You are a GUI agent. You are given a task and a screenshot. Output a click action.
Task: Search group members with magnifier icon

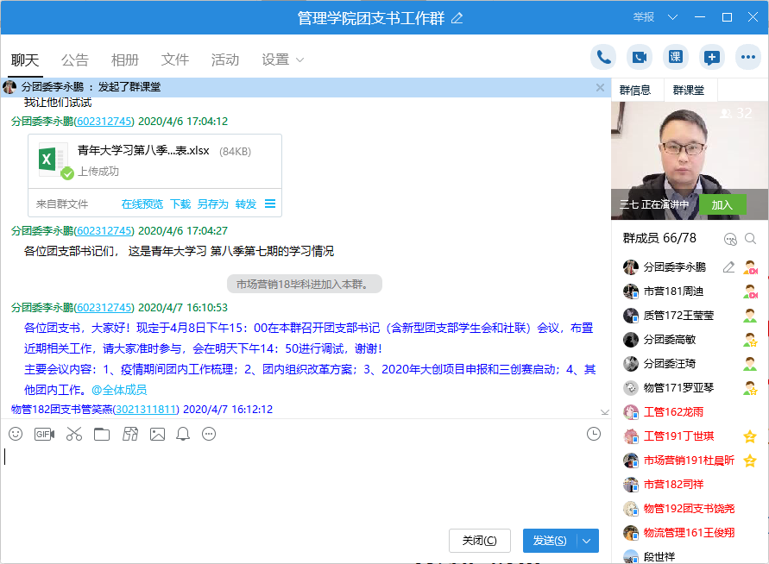[x=751, y=239]
